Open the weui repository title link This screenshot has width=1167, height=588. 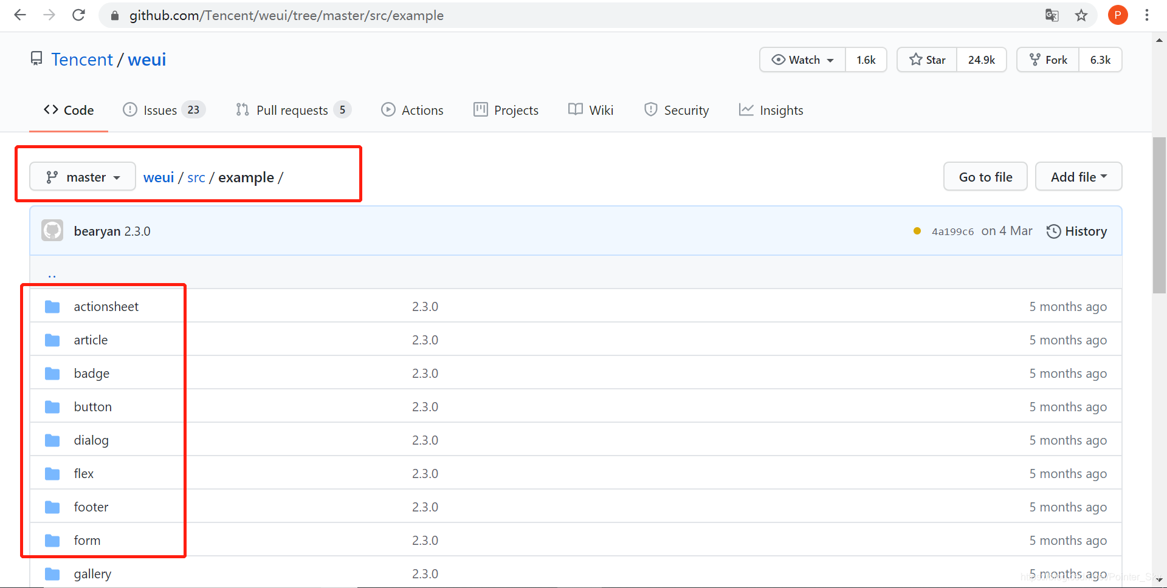(x=146, y=60)
